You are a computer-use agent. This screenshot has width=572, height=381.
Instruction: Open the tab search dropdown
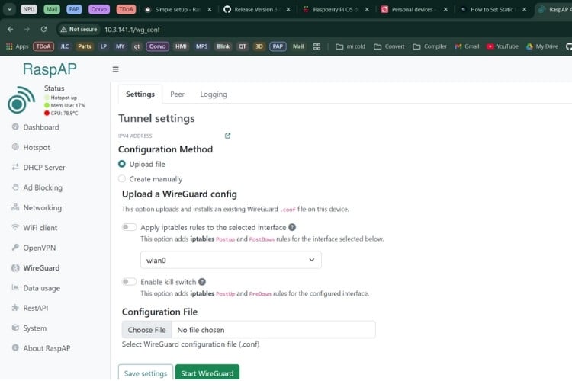9,9
